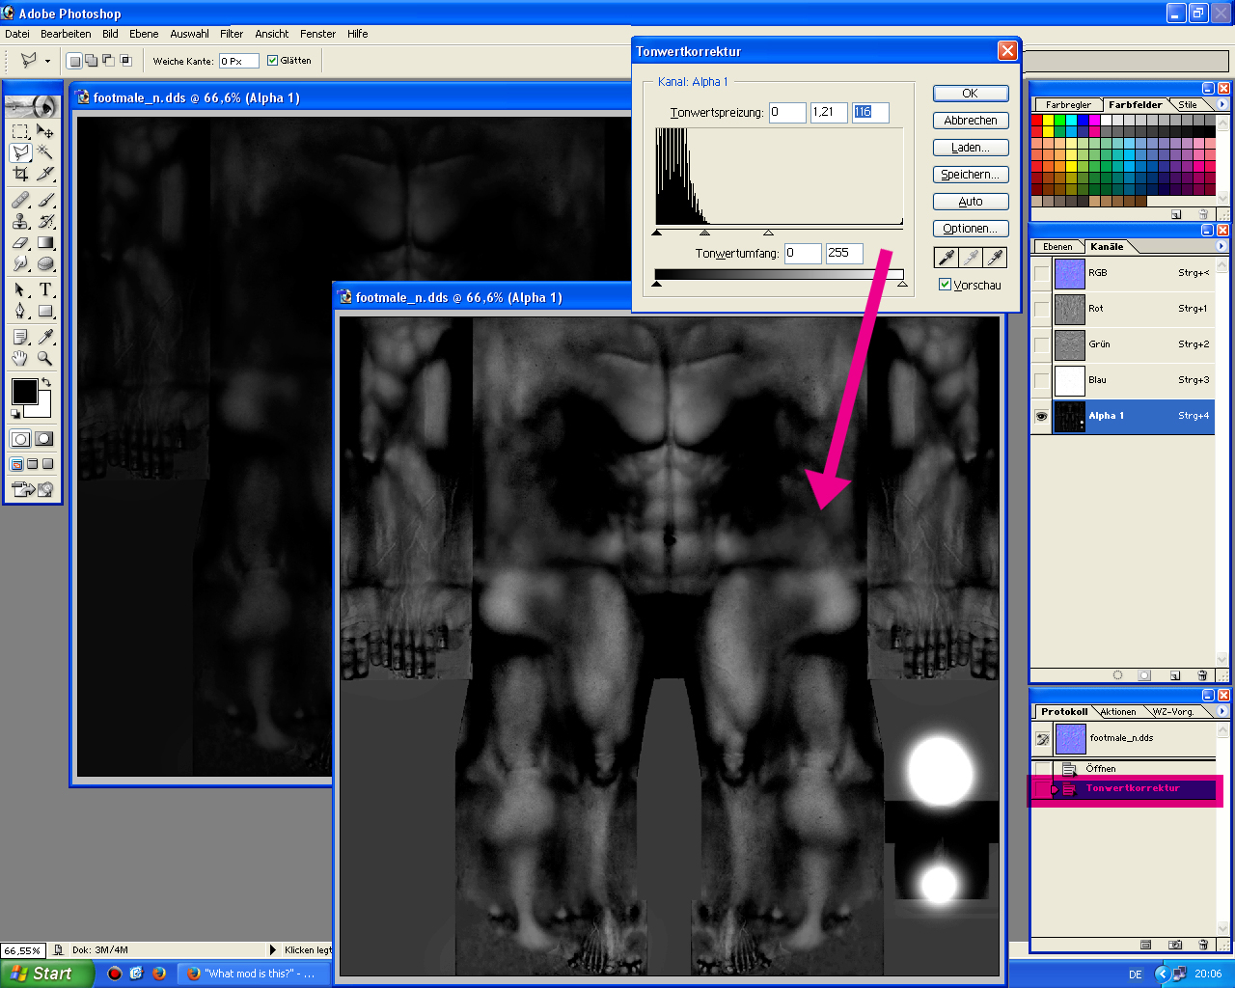Select the Crop tool

pyautogui.click(x=20, y=174)
